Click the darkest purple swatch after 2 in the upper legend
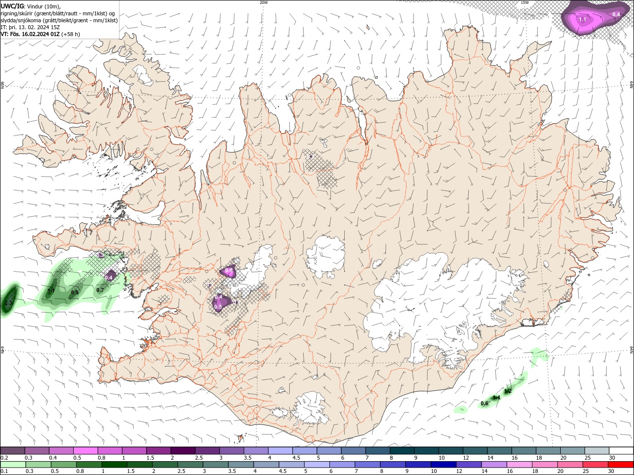This screenshot has height=475, width=634. coord(182,451)
